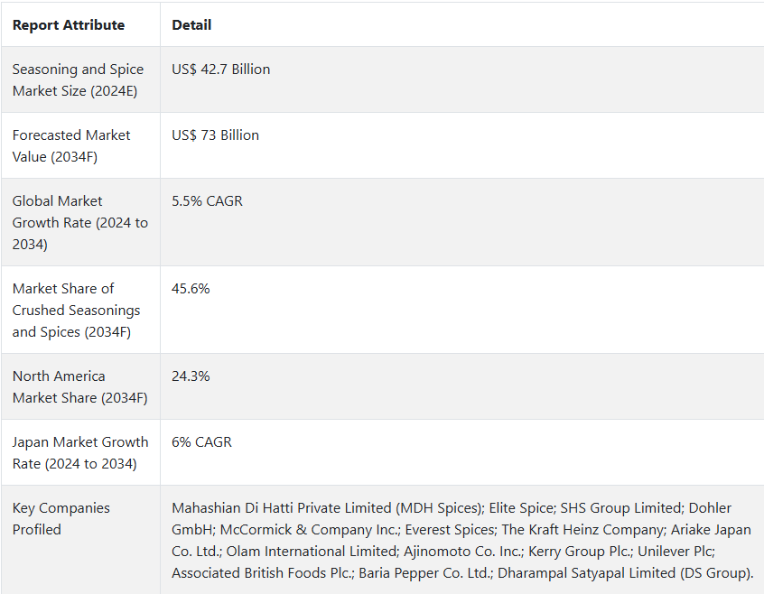Screen dimensions: 764x594
Task: Select the Key Companies Profiled cell
Action: (x=81, y=540)
